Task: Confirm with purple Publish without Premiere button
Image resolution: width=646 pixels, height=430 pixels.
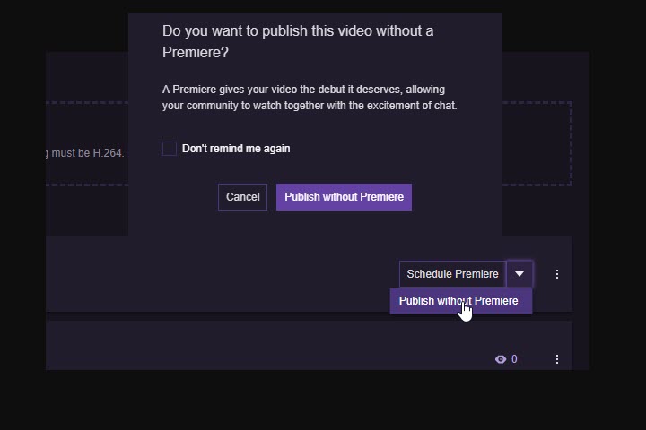Action: [x=344, y=197]
